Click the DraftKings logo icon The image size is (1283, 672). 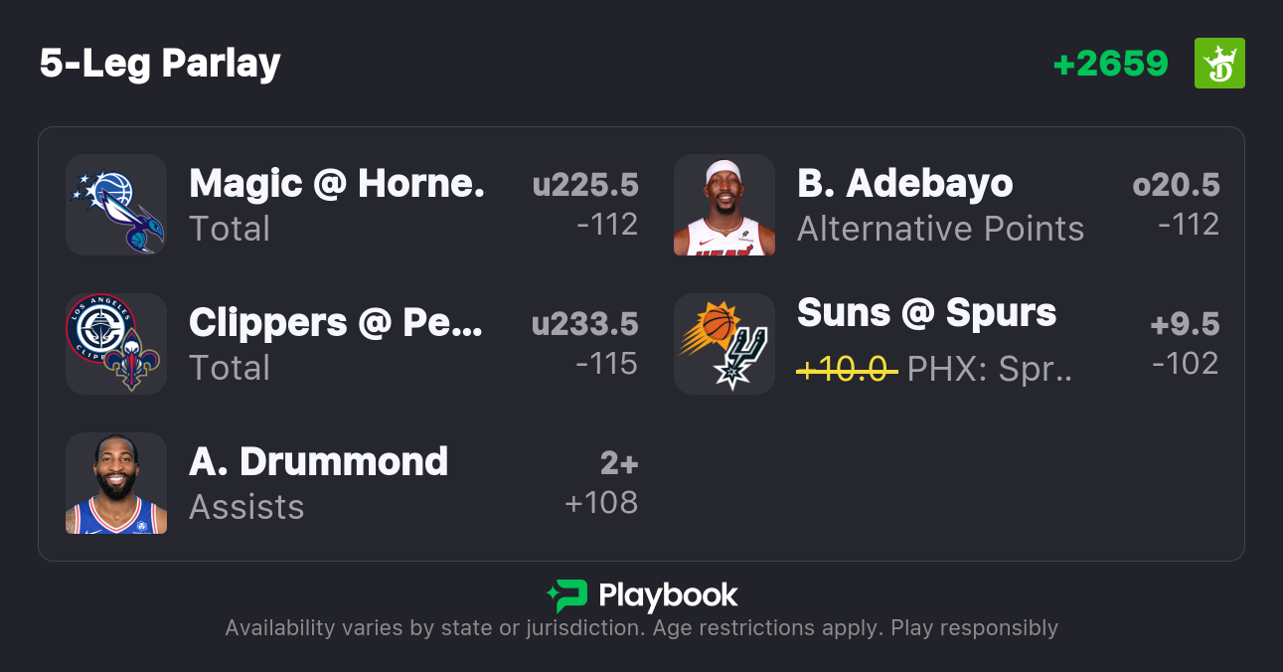coord(1219,64)
